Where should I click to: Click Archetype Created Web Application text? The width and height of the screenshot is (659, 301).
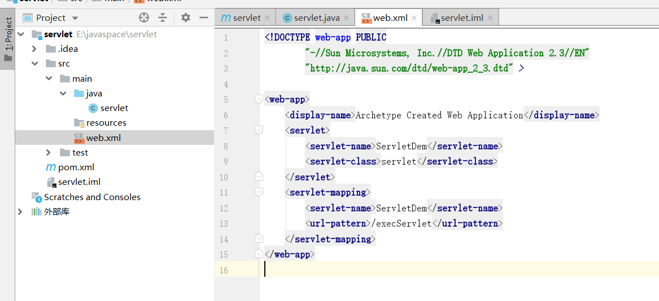[439, 116]
